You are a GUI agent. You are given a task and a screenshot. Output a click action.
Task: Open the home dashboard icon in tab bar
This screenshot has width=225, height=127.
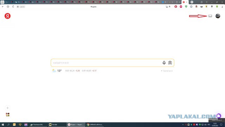[x=2, y=2]
